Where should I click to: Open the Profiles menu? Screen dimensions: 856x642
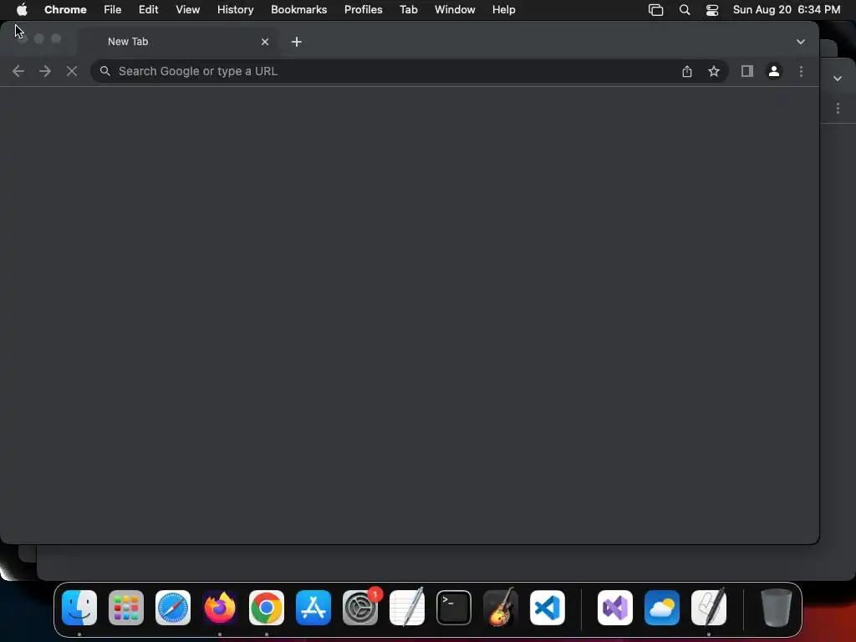click(363, 9)
